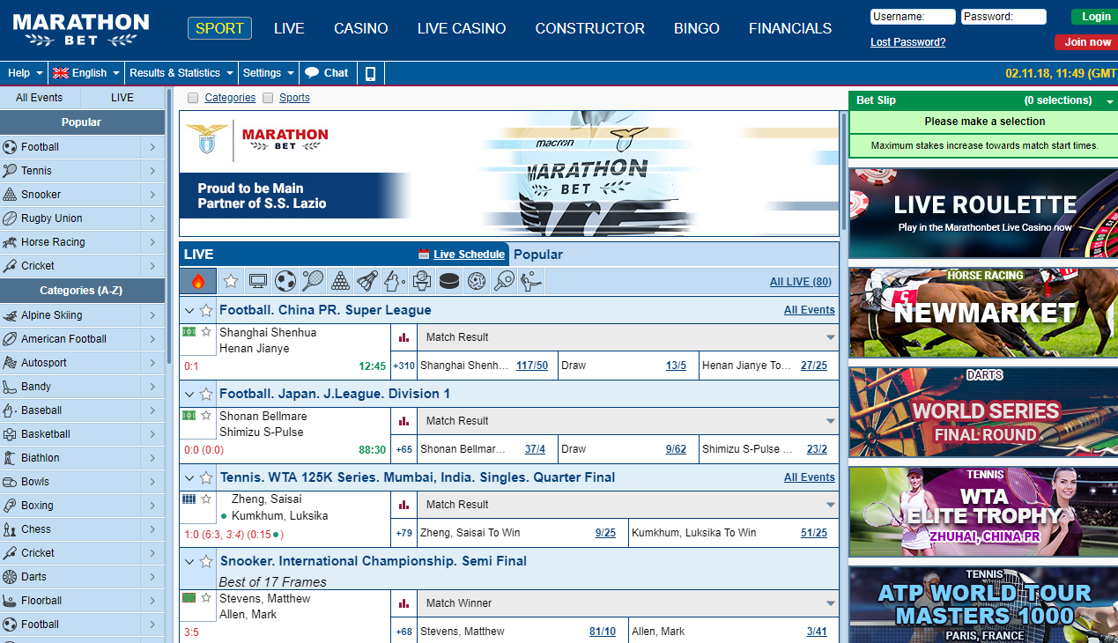Collapse the Tennis WTA 125K Mumbai section

[189, 477]
